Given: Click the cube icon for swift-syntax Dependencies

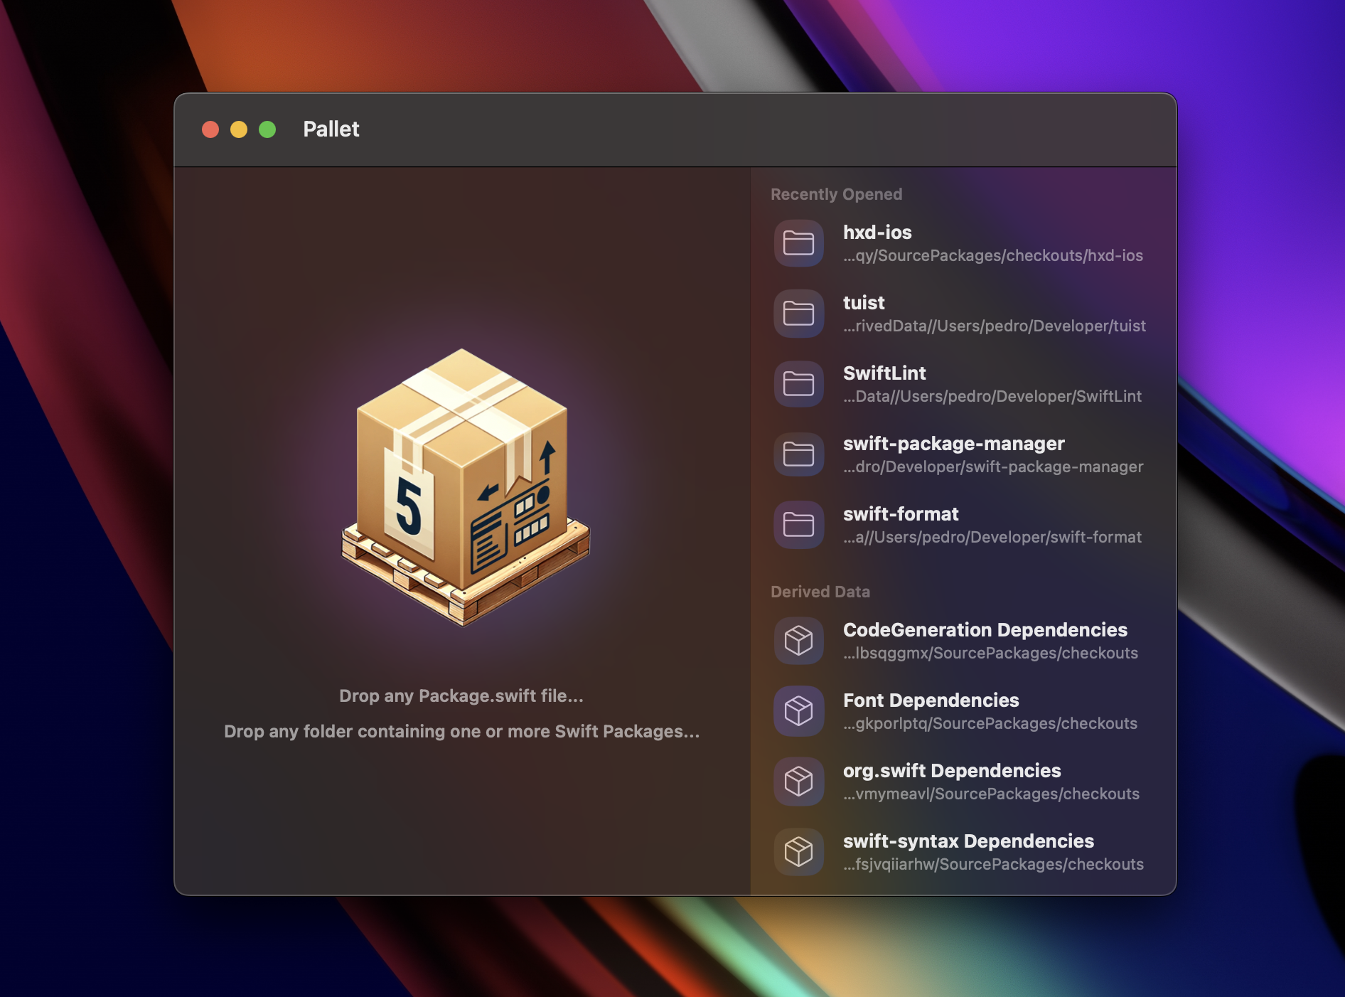Looking at the screenshot, I should pyautogui.click(x=798, y=852).
